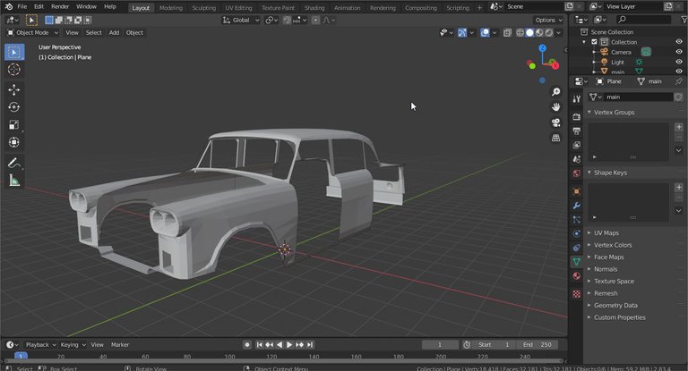The width and height of the screenshot is (688, 371).
Task: Open the Object Mode dropdown
Action: [x=32, y=32]
